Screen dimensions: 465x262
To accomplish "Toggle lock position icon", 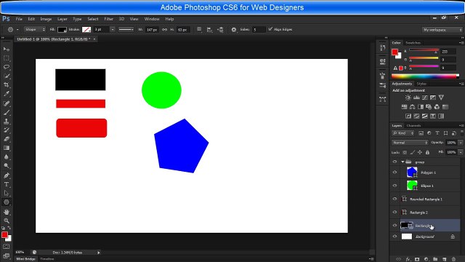I will click(x=420, y=152).
